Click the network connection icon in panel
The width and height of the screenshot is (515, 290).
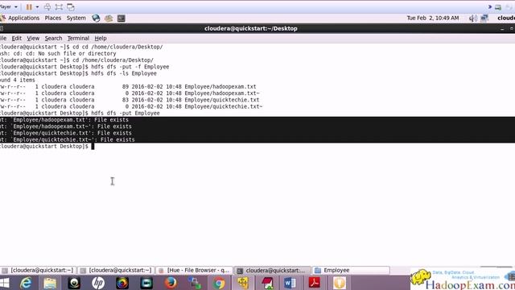(x=484, y=18)
